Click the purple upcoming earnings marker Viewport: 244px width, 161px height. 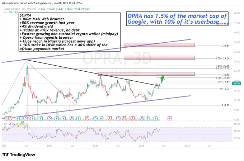[x=170, y=118]
